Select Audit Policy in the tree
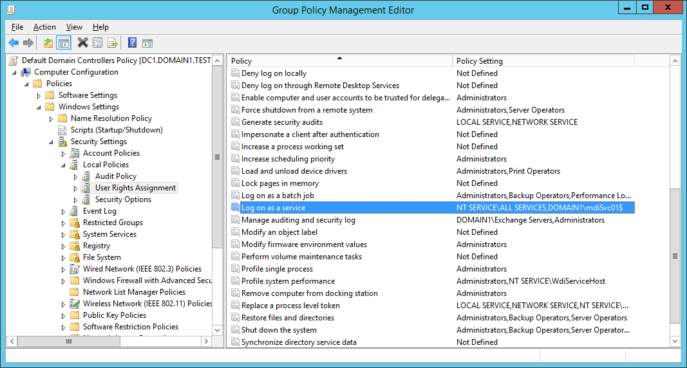Image resolution: width=687 pixels, height=368 pixels. [115, 176]
